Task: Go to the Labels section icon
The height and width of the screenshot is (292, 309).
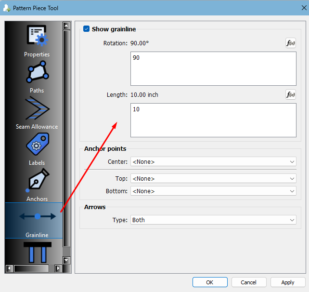Action: pyautogui.click(x=37, y=145)
